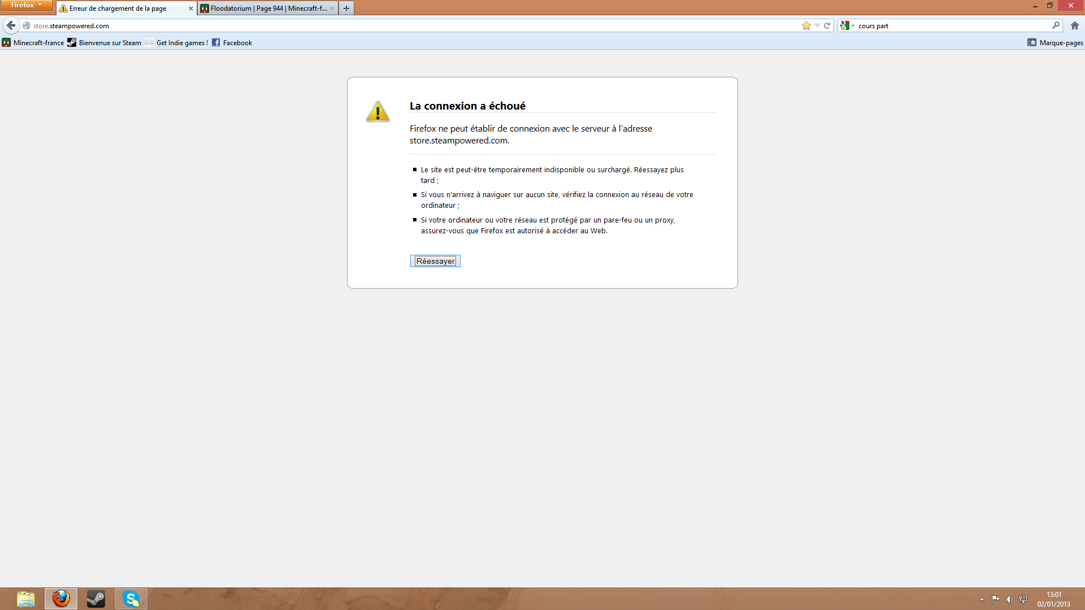Bookmark this page with star icon

(806, 25)
